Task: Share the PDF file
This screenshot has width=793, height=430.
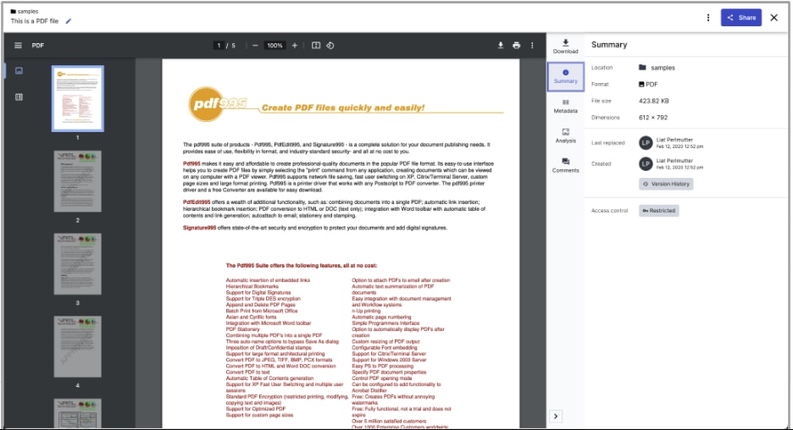Action: (x=741, y=18)
